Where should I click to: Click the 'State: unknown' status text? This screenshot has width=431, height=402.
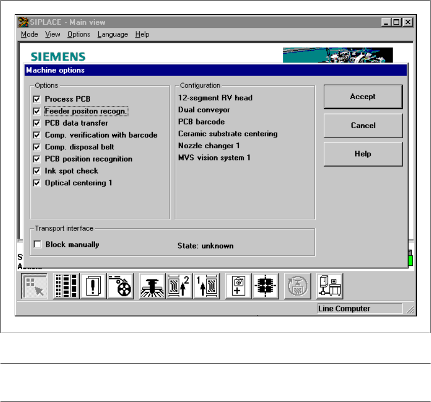[x=205, y=246]
